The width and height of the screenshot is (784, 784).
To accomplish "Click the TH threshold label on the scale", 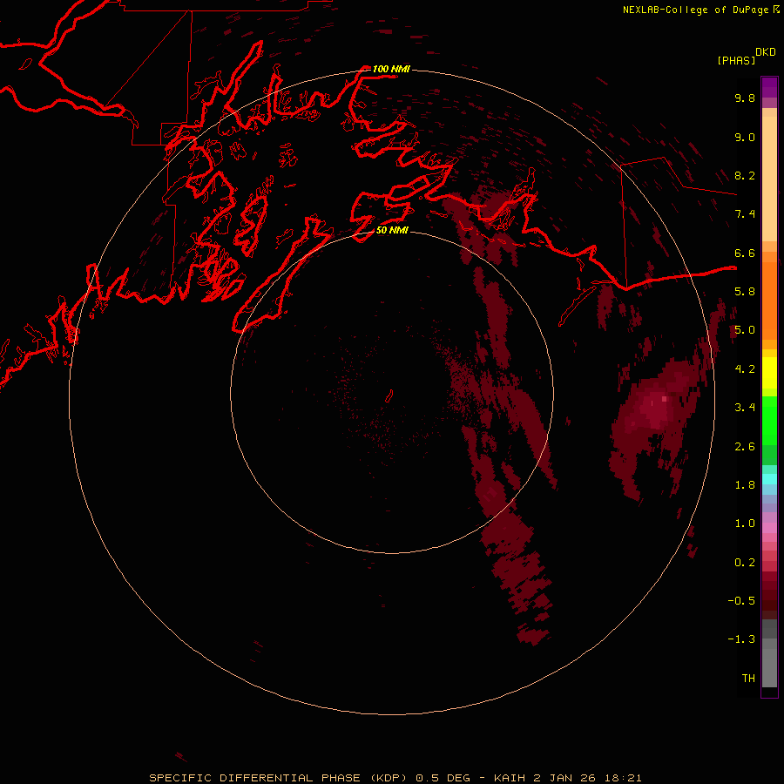I will 748,679.
